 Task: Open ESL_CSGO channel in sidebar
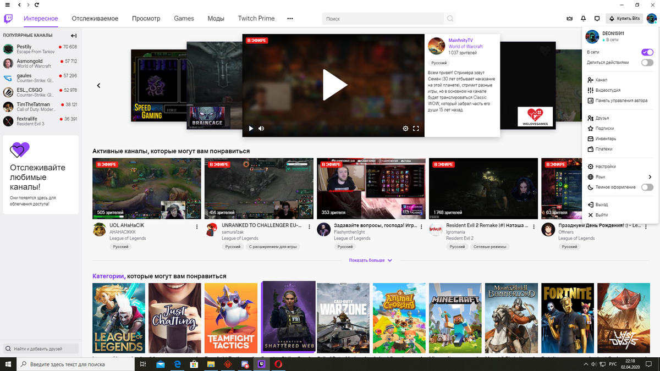pyautogui.click(x=40, y=92)
